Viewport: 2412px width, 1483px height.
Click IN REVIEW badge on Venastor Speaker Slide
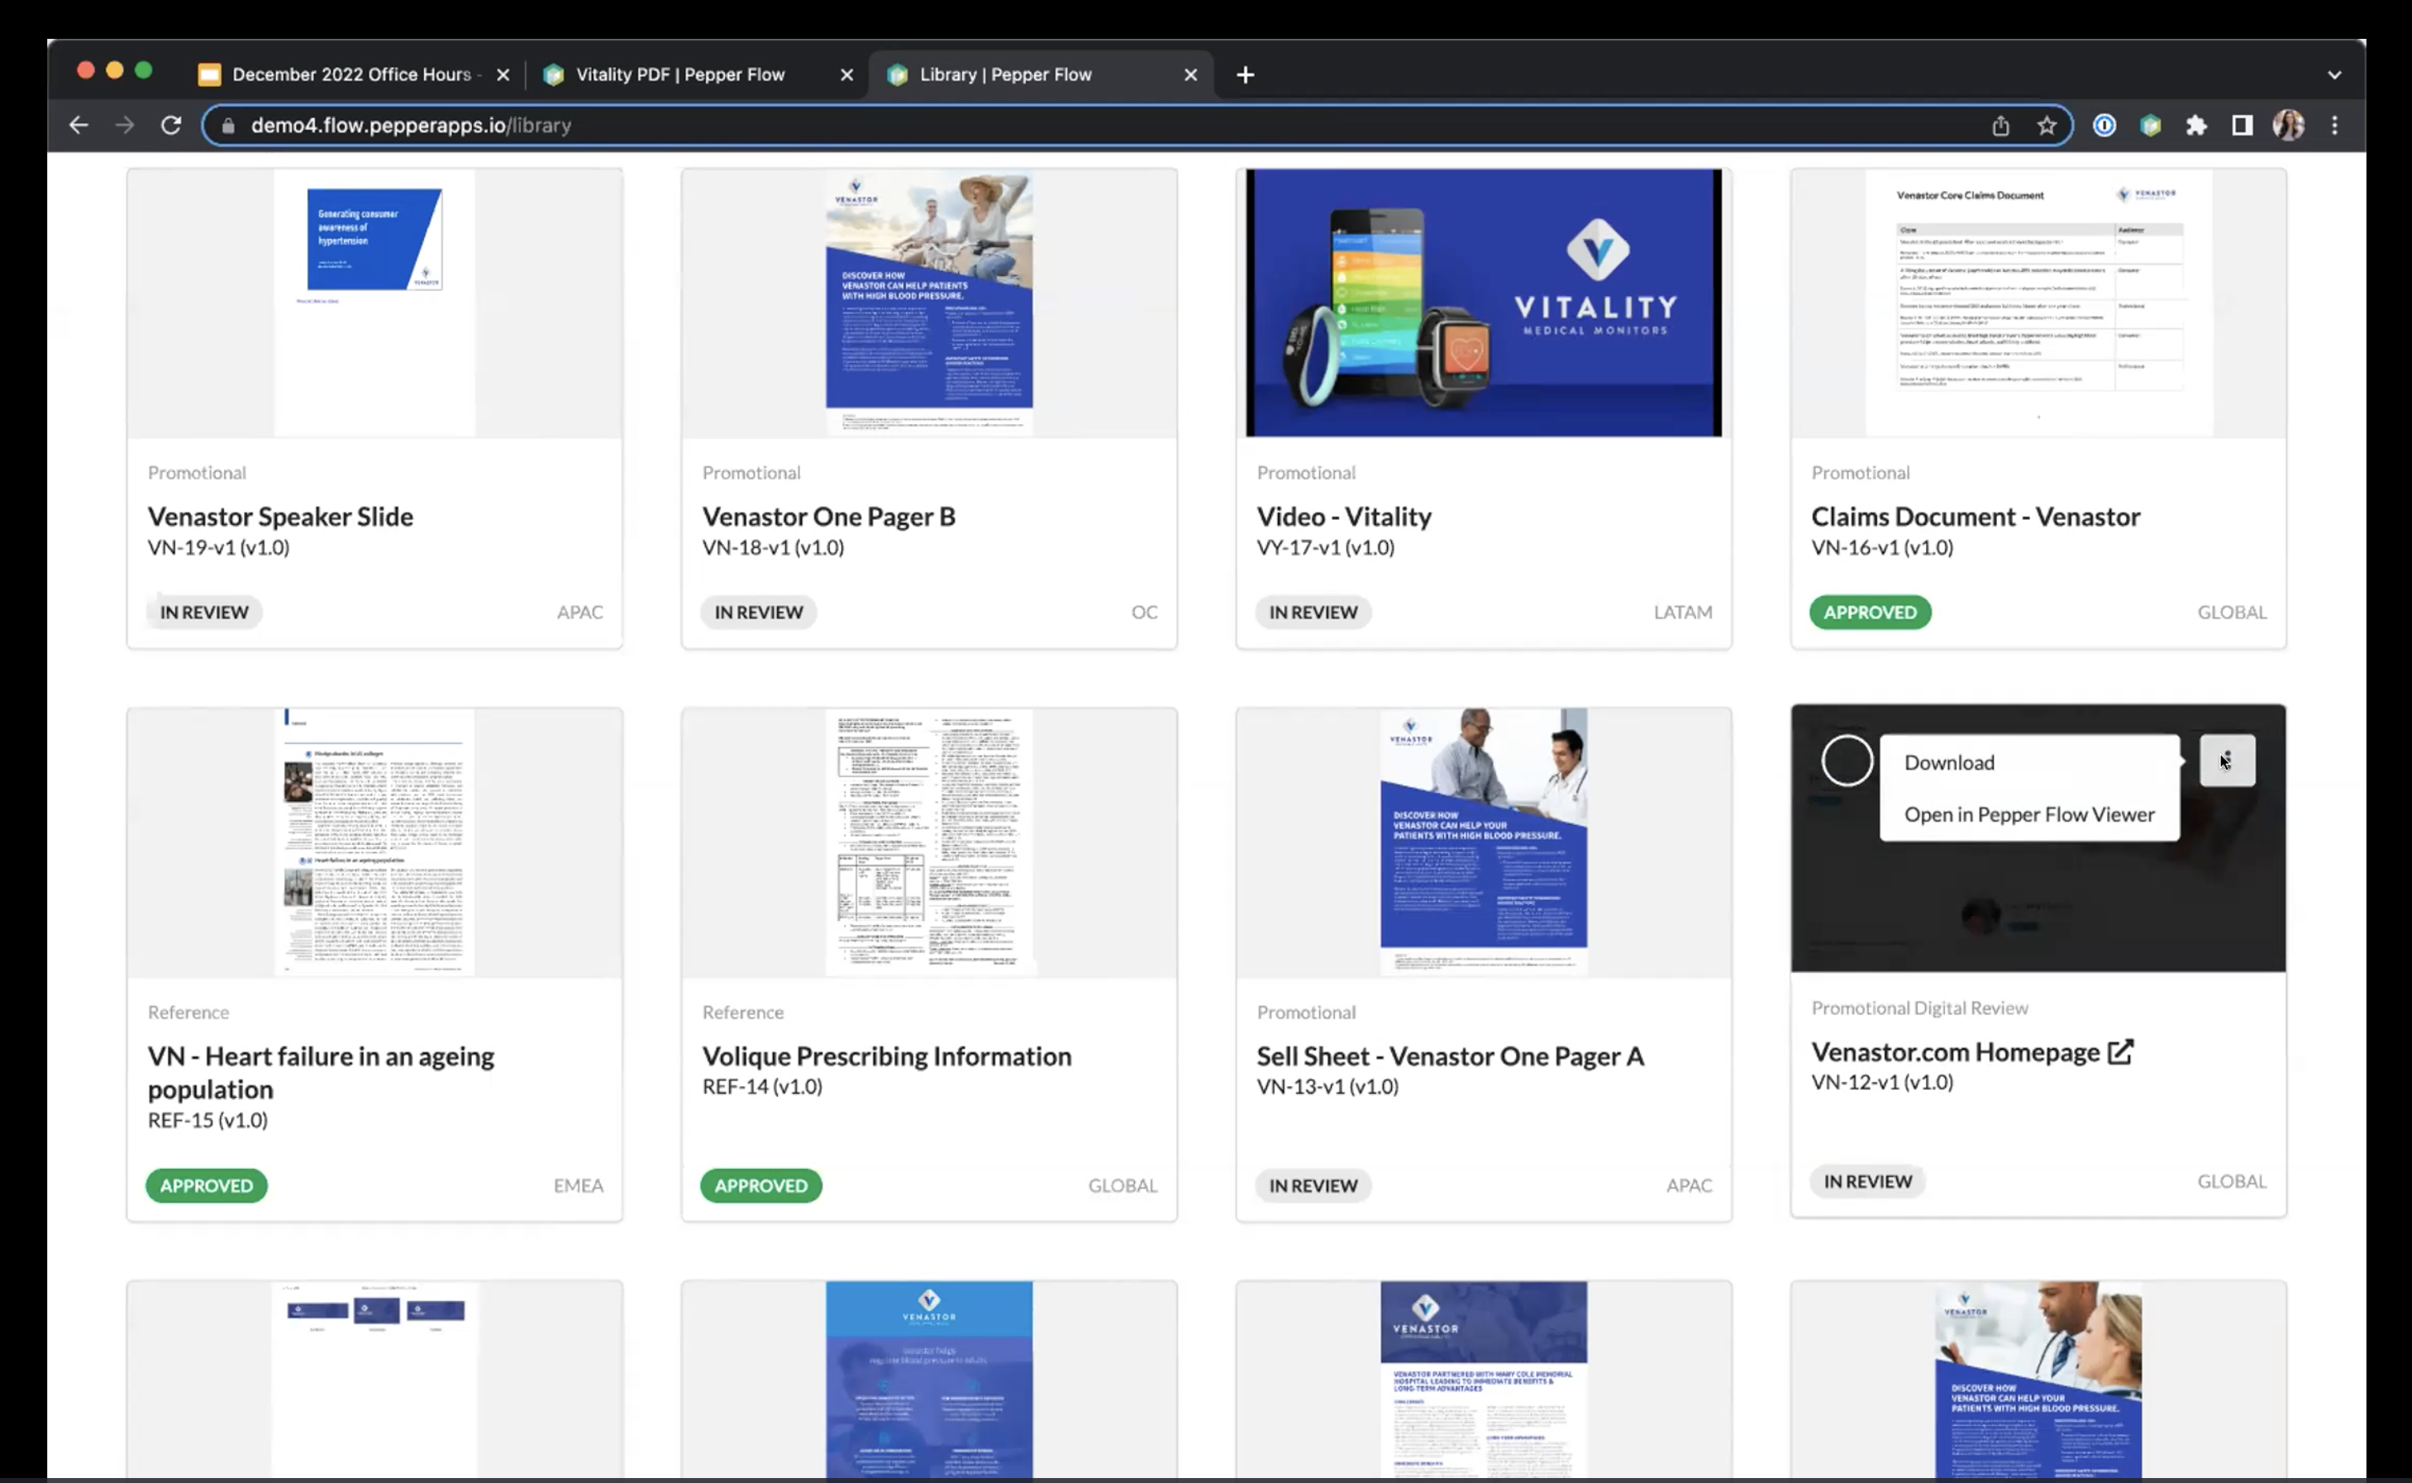pos(204,612)
